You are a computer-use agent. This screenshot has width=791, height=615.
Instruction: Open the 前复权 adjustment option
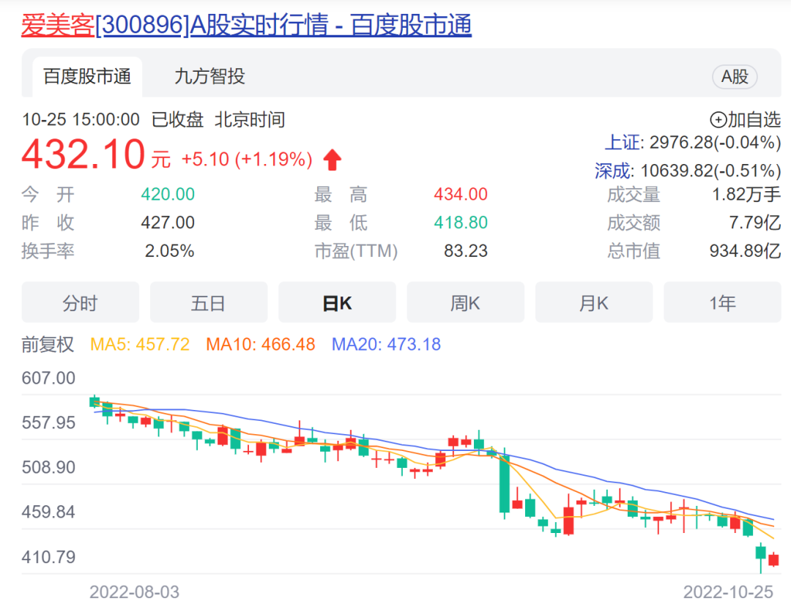coord(48,344)
